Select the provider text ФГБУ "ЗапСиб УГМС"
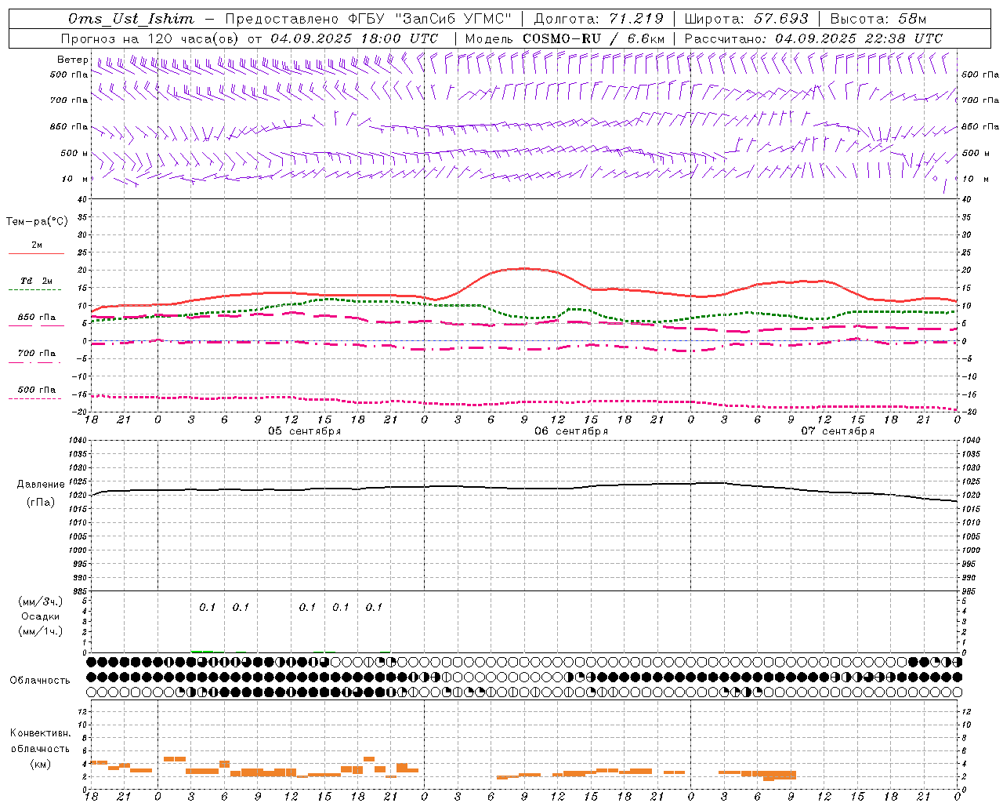 click(430, 19)
